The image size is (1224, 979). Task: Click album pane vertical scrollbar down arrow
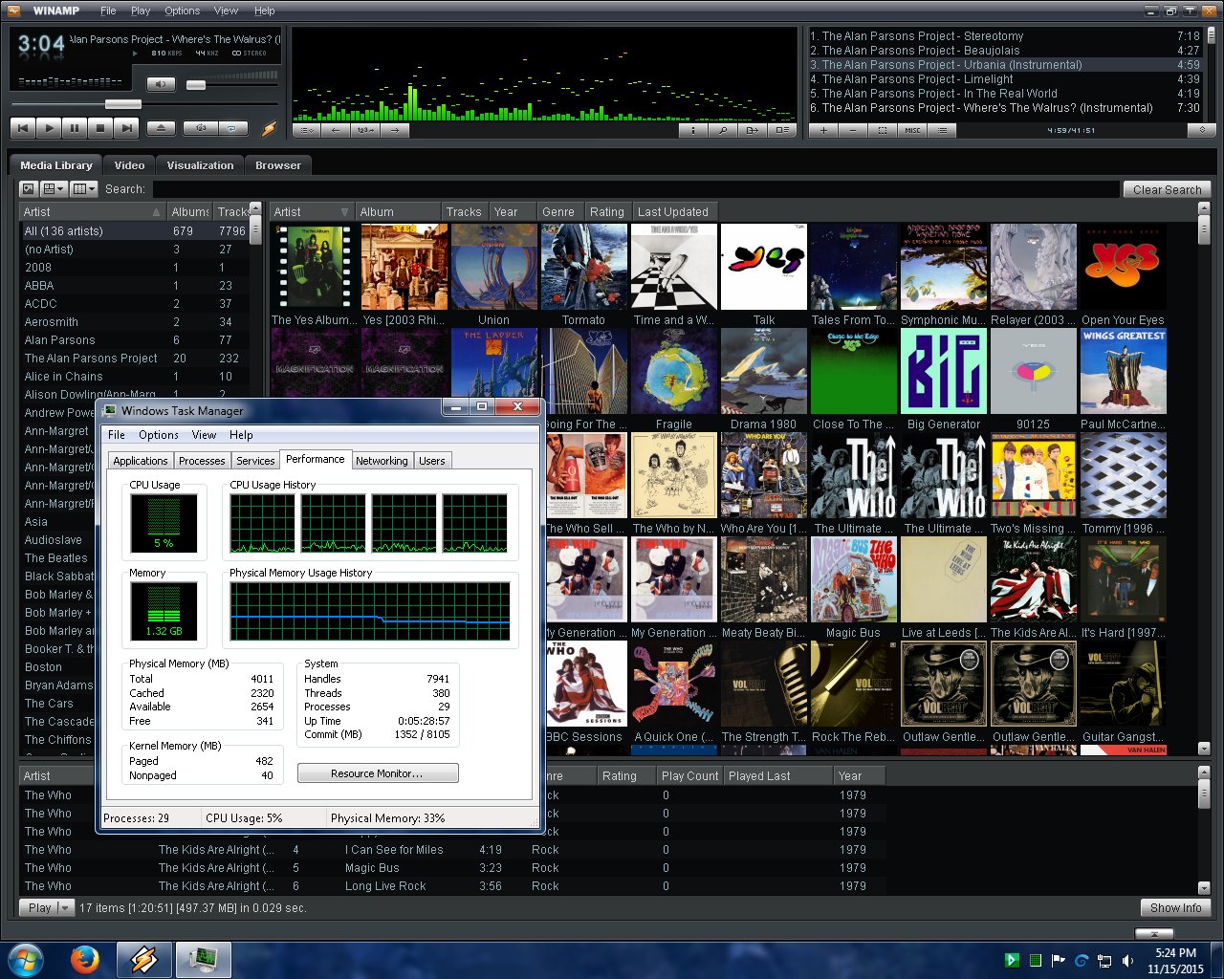point(1204,749)
